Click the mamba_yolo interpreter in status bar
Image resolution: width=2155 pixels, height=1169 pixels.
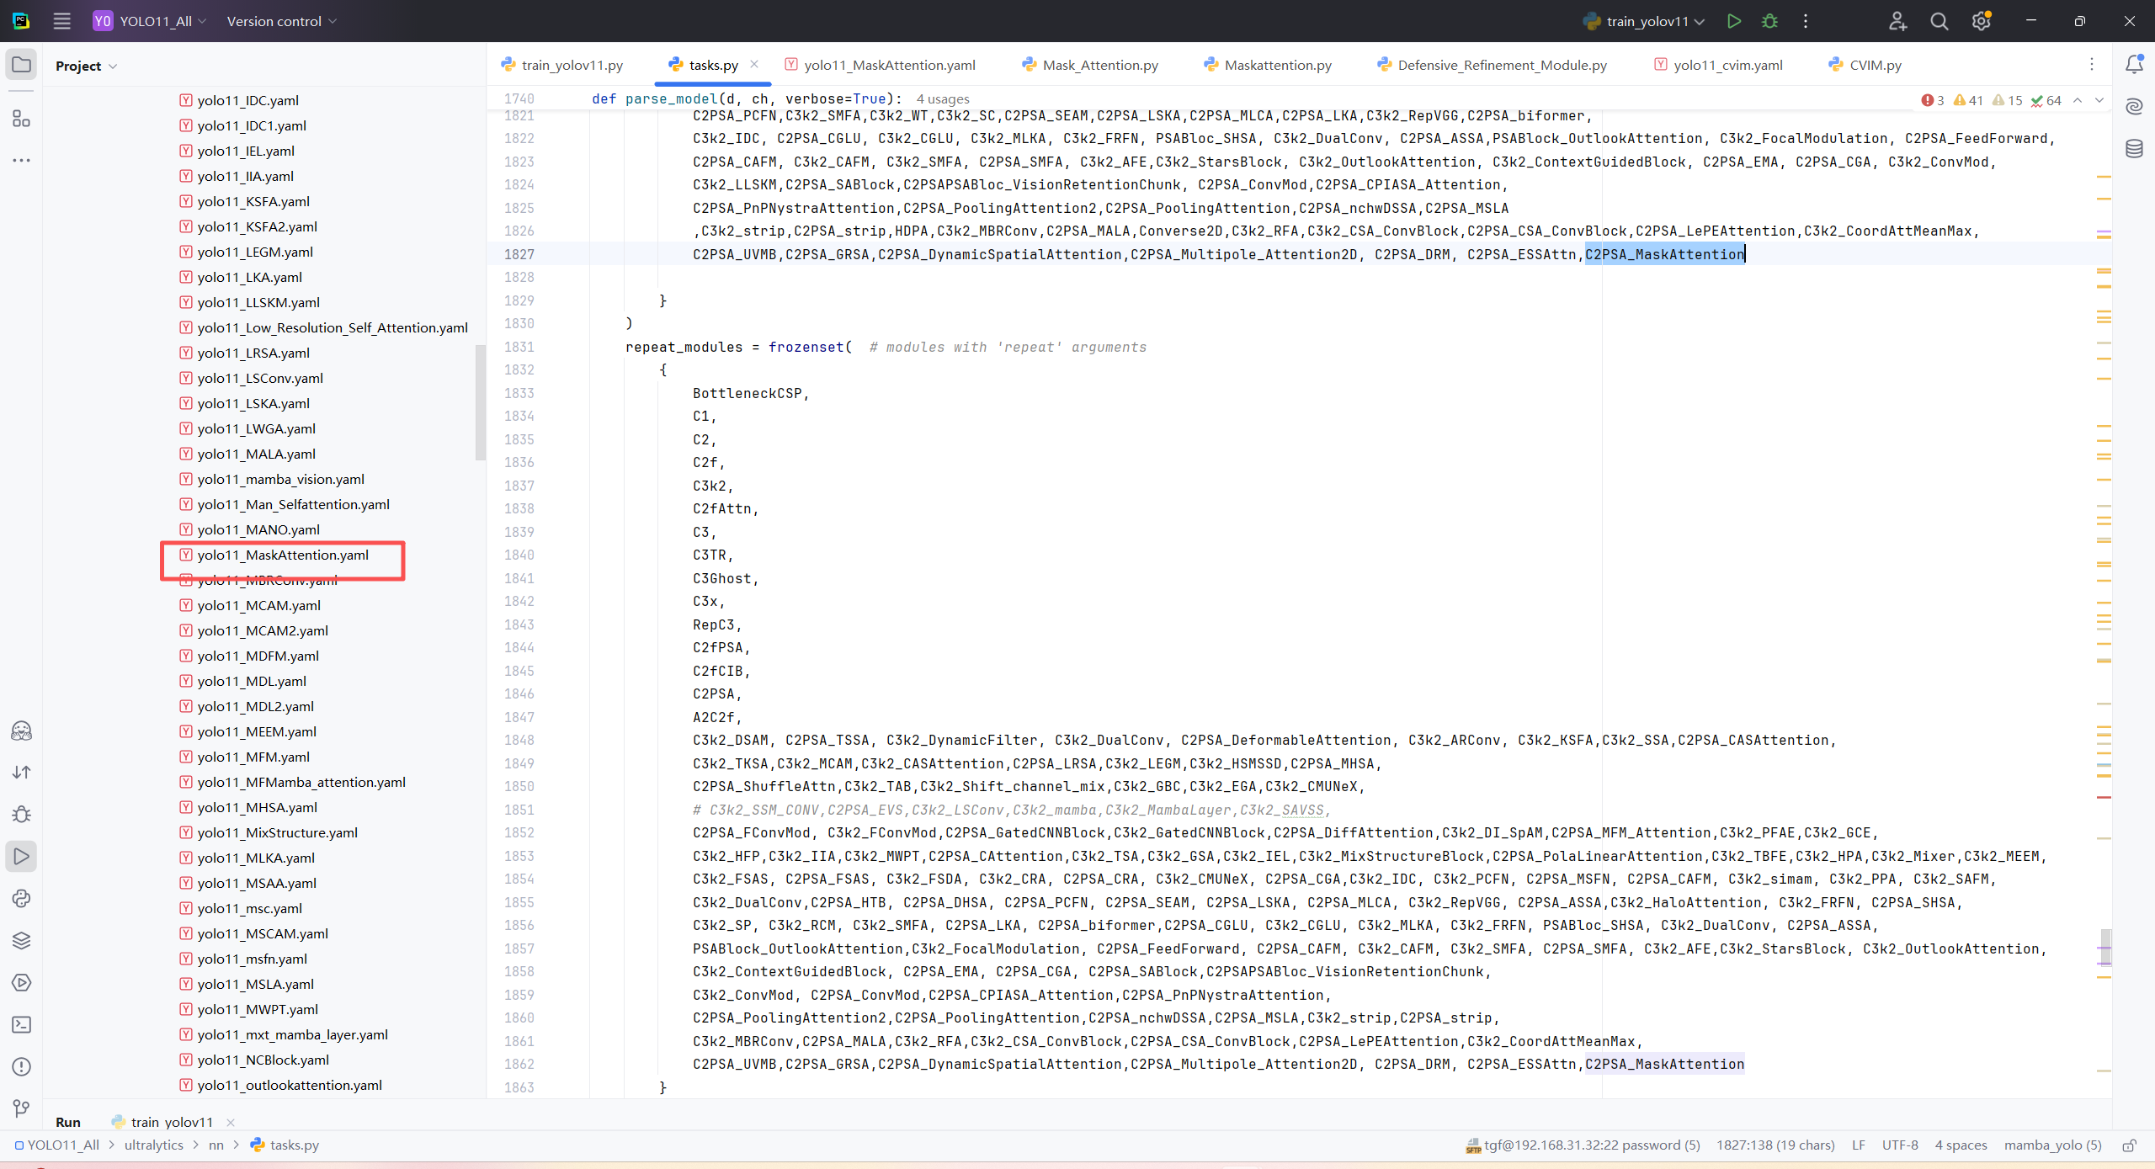click(x=2051, y=1145)
